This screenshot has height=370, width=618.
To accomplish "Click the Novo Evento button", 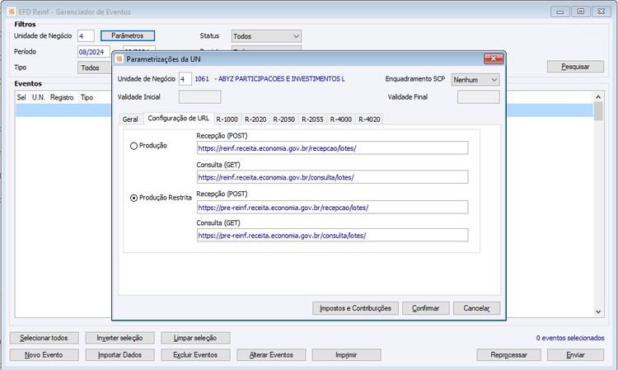I will pos(44,355).
